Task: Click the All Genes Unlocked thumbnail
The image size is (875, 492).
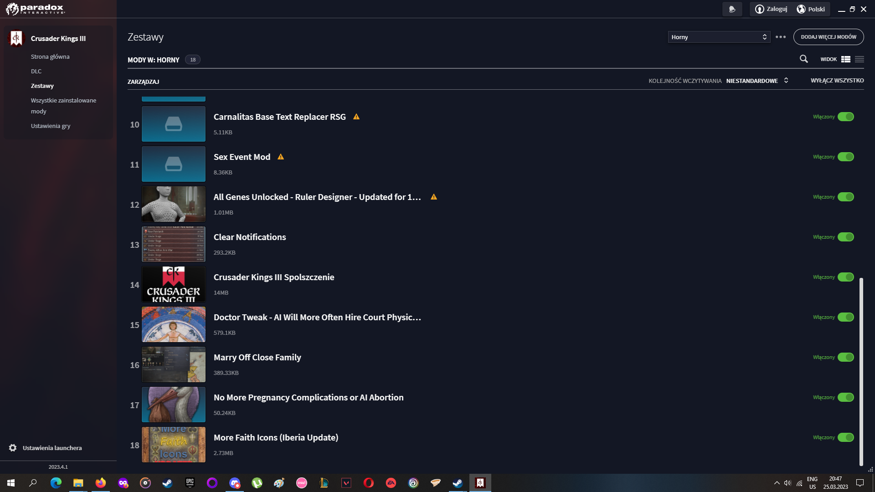Action: (x=174, y=204)
